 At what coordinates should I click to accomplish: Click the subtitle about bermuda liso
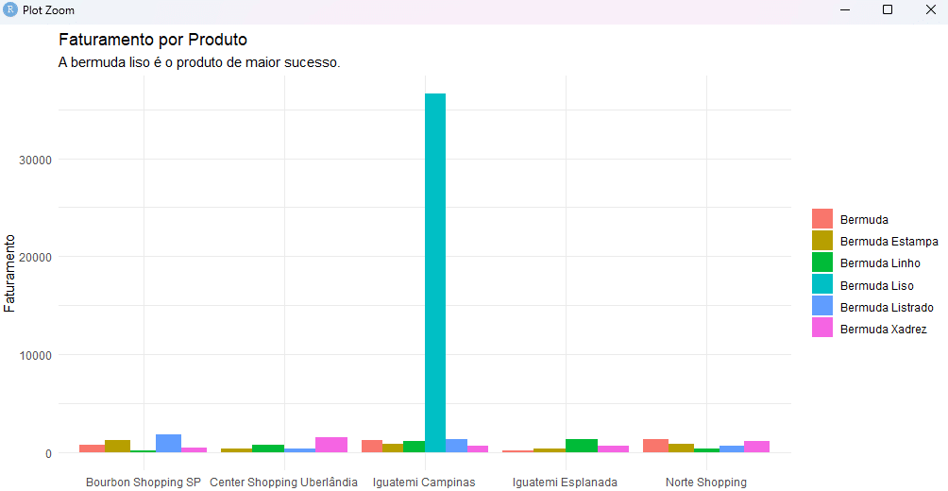coord(199,62)
